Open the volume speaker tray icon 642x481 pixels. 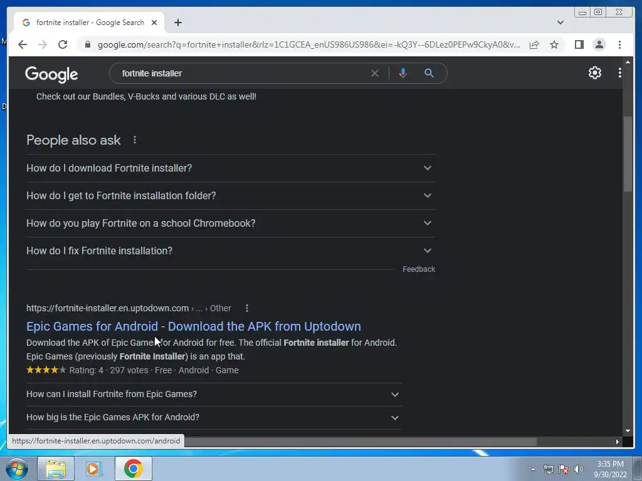point(579,469)
